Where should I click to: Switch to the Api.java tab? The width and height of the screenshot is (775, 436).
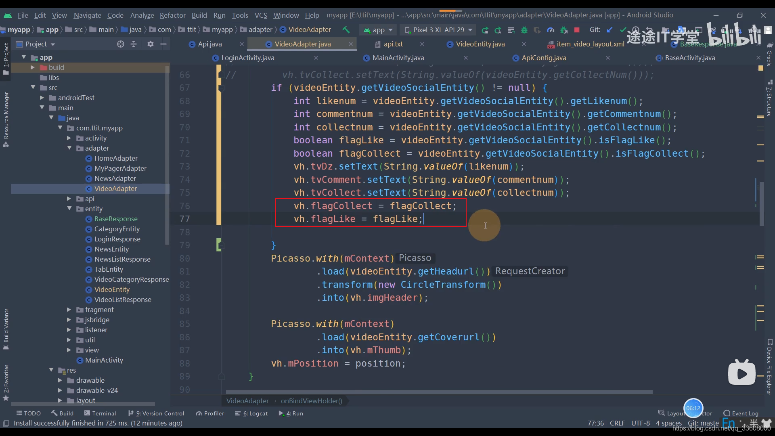point(210,44)
